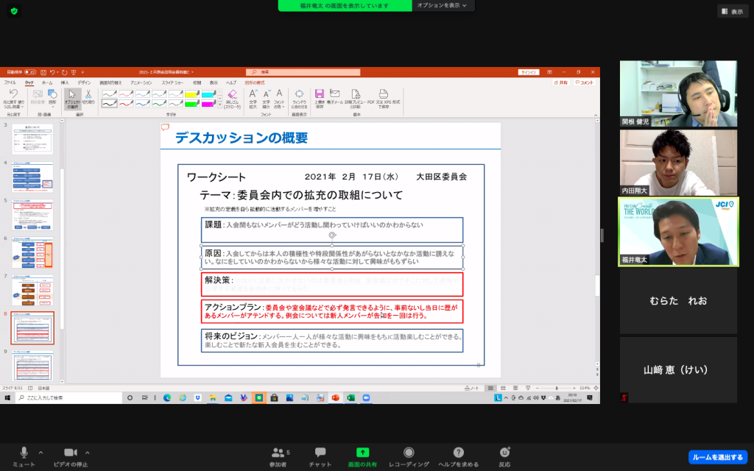Expand video options arrow beside camera
This screenshot has height=471, width=754.
[88, 452]
